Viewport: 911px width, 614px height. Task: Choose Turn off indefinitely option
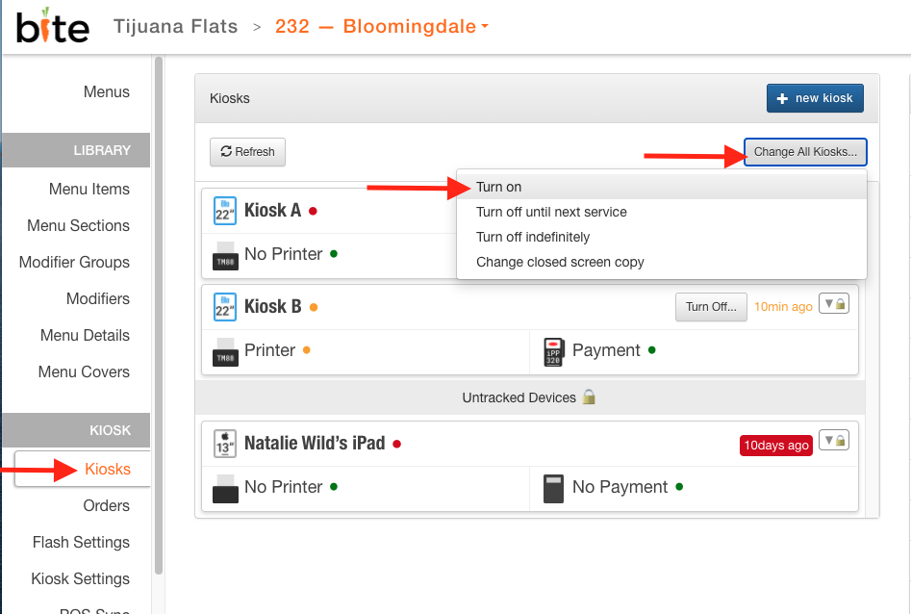(x=533, y=237)
